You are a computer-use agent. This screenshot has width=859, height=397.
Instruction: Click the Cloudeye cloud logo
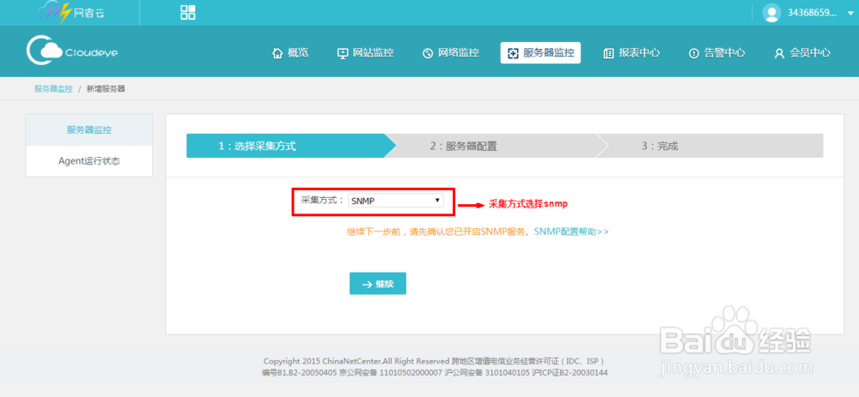coord(72,51)
